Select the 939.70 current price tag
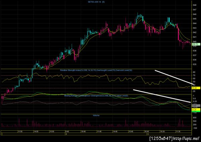Image resolution: width=201 pixels, height=142 pixels. 196,44
